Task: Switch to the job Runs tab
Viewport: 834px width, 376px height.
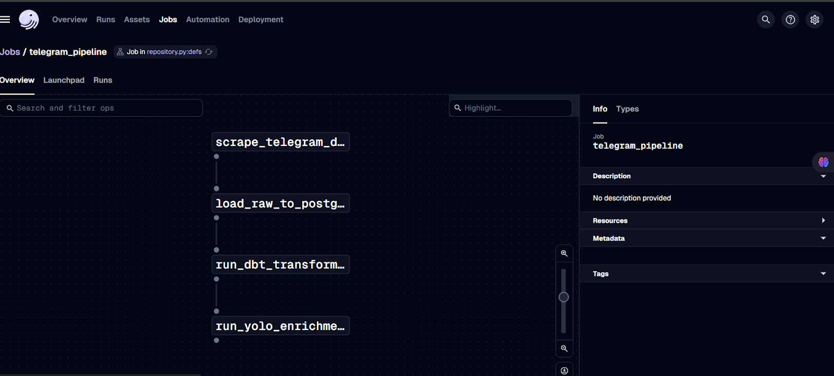Action: click(103, 80)
